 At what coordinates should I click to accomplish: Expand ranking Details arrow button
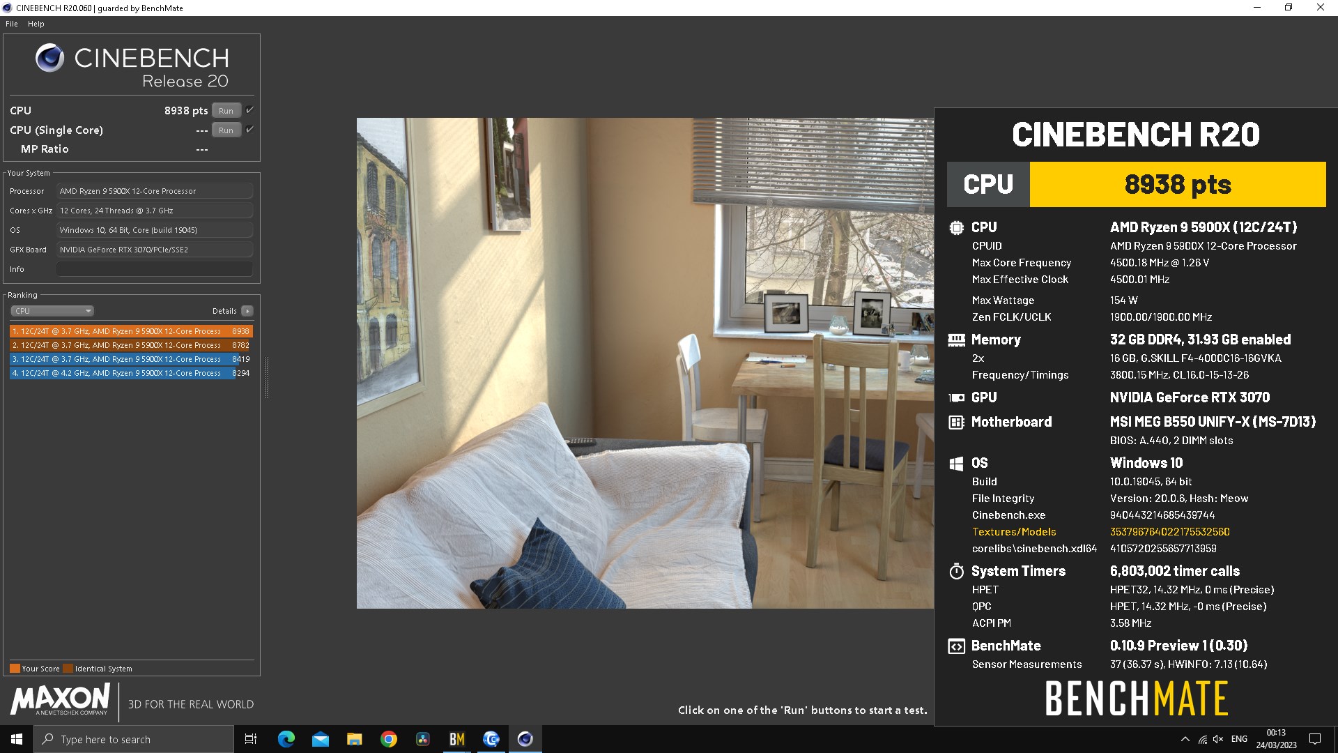247,311
